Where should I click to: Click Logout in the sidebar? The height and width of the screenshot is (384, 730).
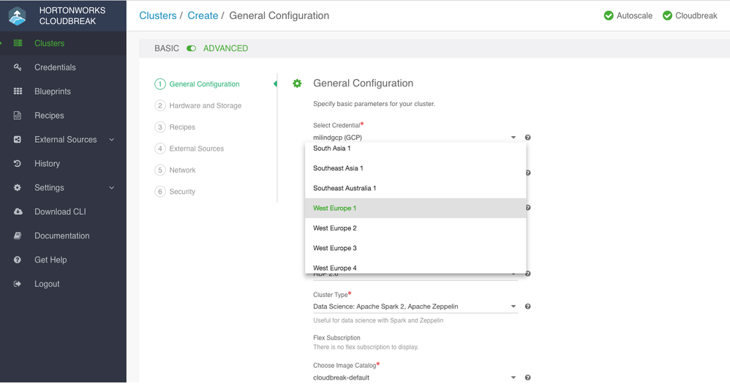tap(47, 284)
